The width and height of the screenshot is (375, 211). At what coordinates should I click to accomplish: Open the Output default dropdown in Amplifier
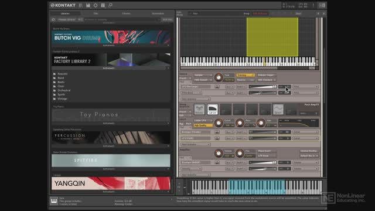[309, 156]
